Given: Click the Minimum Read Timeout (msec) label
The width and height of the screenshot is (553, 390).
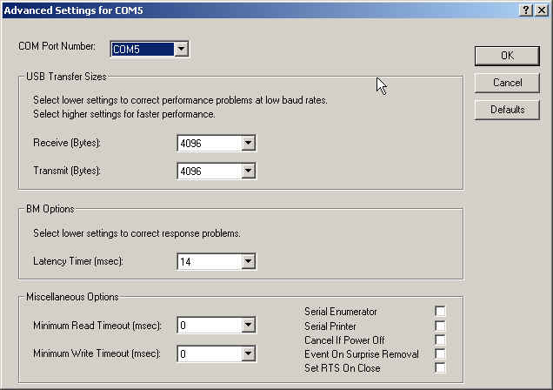Looking at the screenshot, I should click(x=97, y=326).
